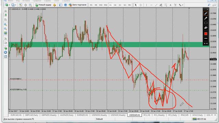This screenshot has width=219, height=123.
Task: Toggle chart auto-scroll icon in left toolbar
Action: point(5,38)
